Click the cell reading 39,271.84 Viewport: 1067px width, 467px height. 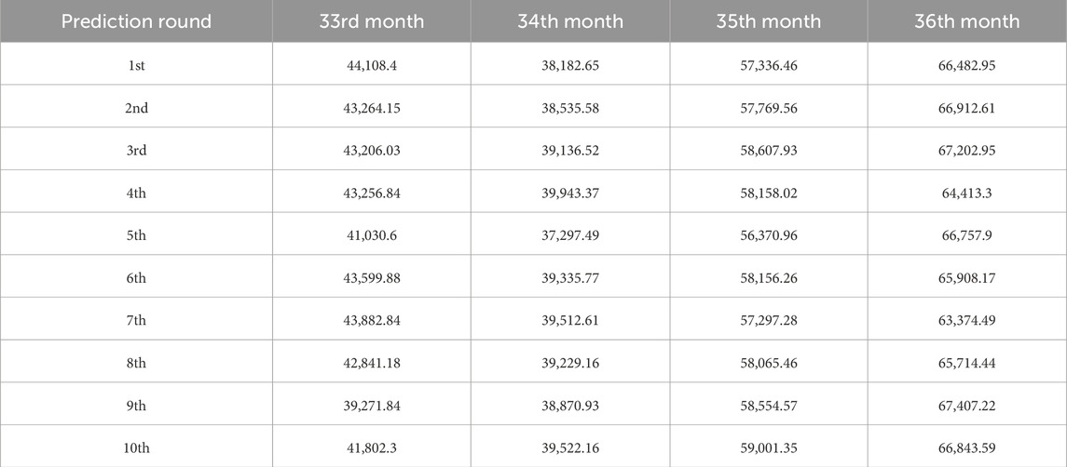[x=371, y=405]
